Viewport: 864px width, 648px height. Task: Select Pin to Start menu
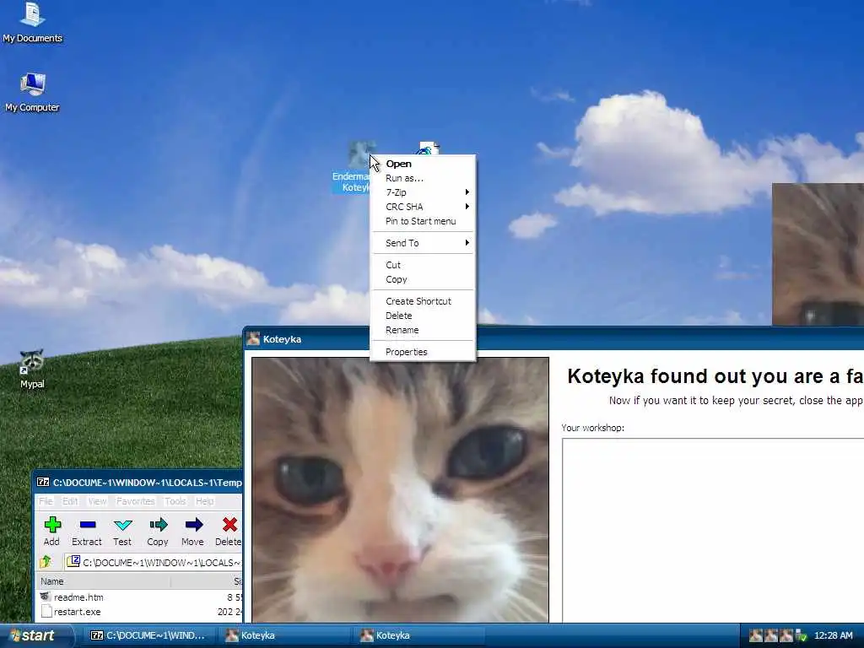click(423, 221)
